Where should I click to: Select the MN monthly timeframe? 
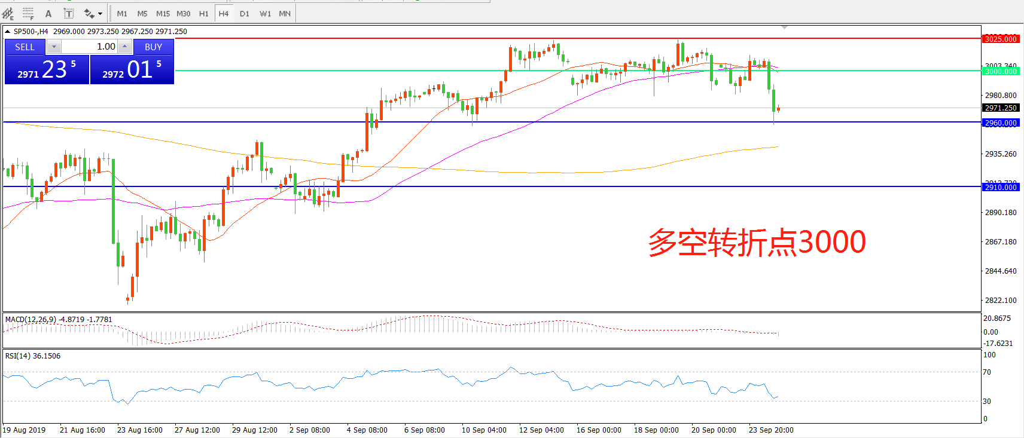tap(285, 13)
